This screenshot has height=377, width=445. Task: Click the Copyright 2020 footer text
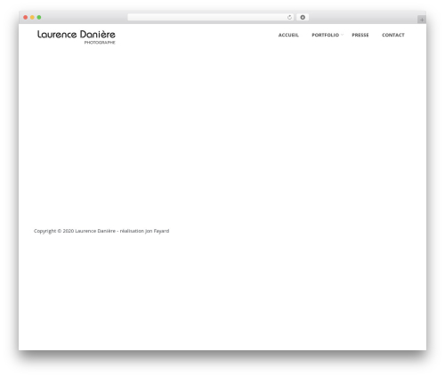(x=101, y=231)
